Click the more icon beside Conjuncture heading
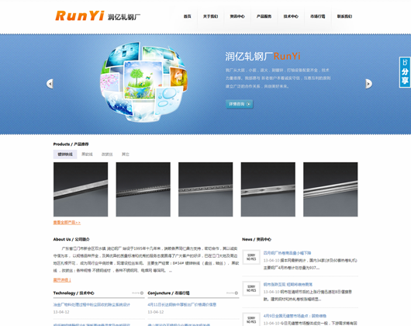The height and width of the screenshot is (326, 411). (232, 293)
